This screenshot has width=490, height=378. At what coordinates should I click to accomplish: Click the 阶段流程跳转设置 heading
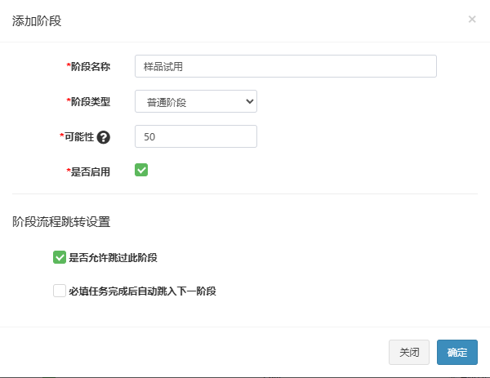pyautogui.click(x=61, y=222)
